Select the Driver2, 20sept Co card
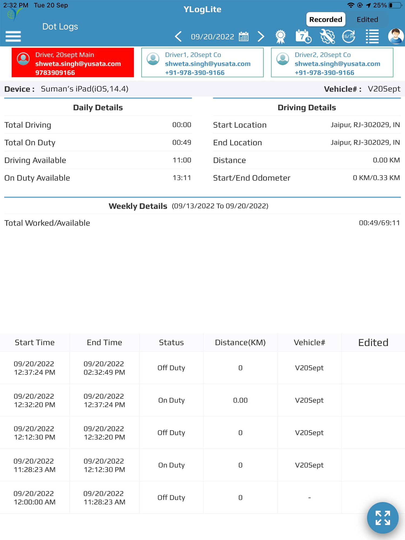 (332, 63)
